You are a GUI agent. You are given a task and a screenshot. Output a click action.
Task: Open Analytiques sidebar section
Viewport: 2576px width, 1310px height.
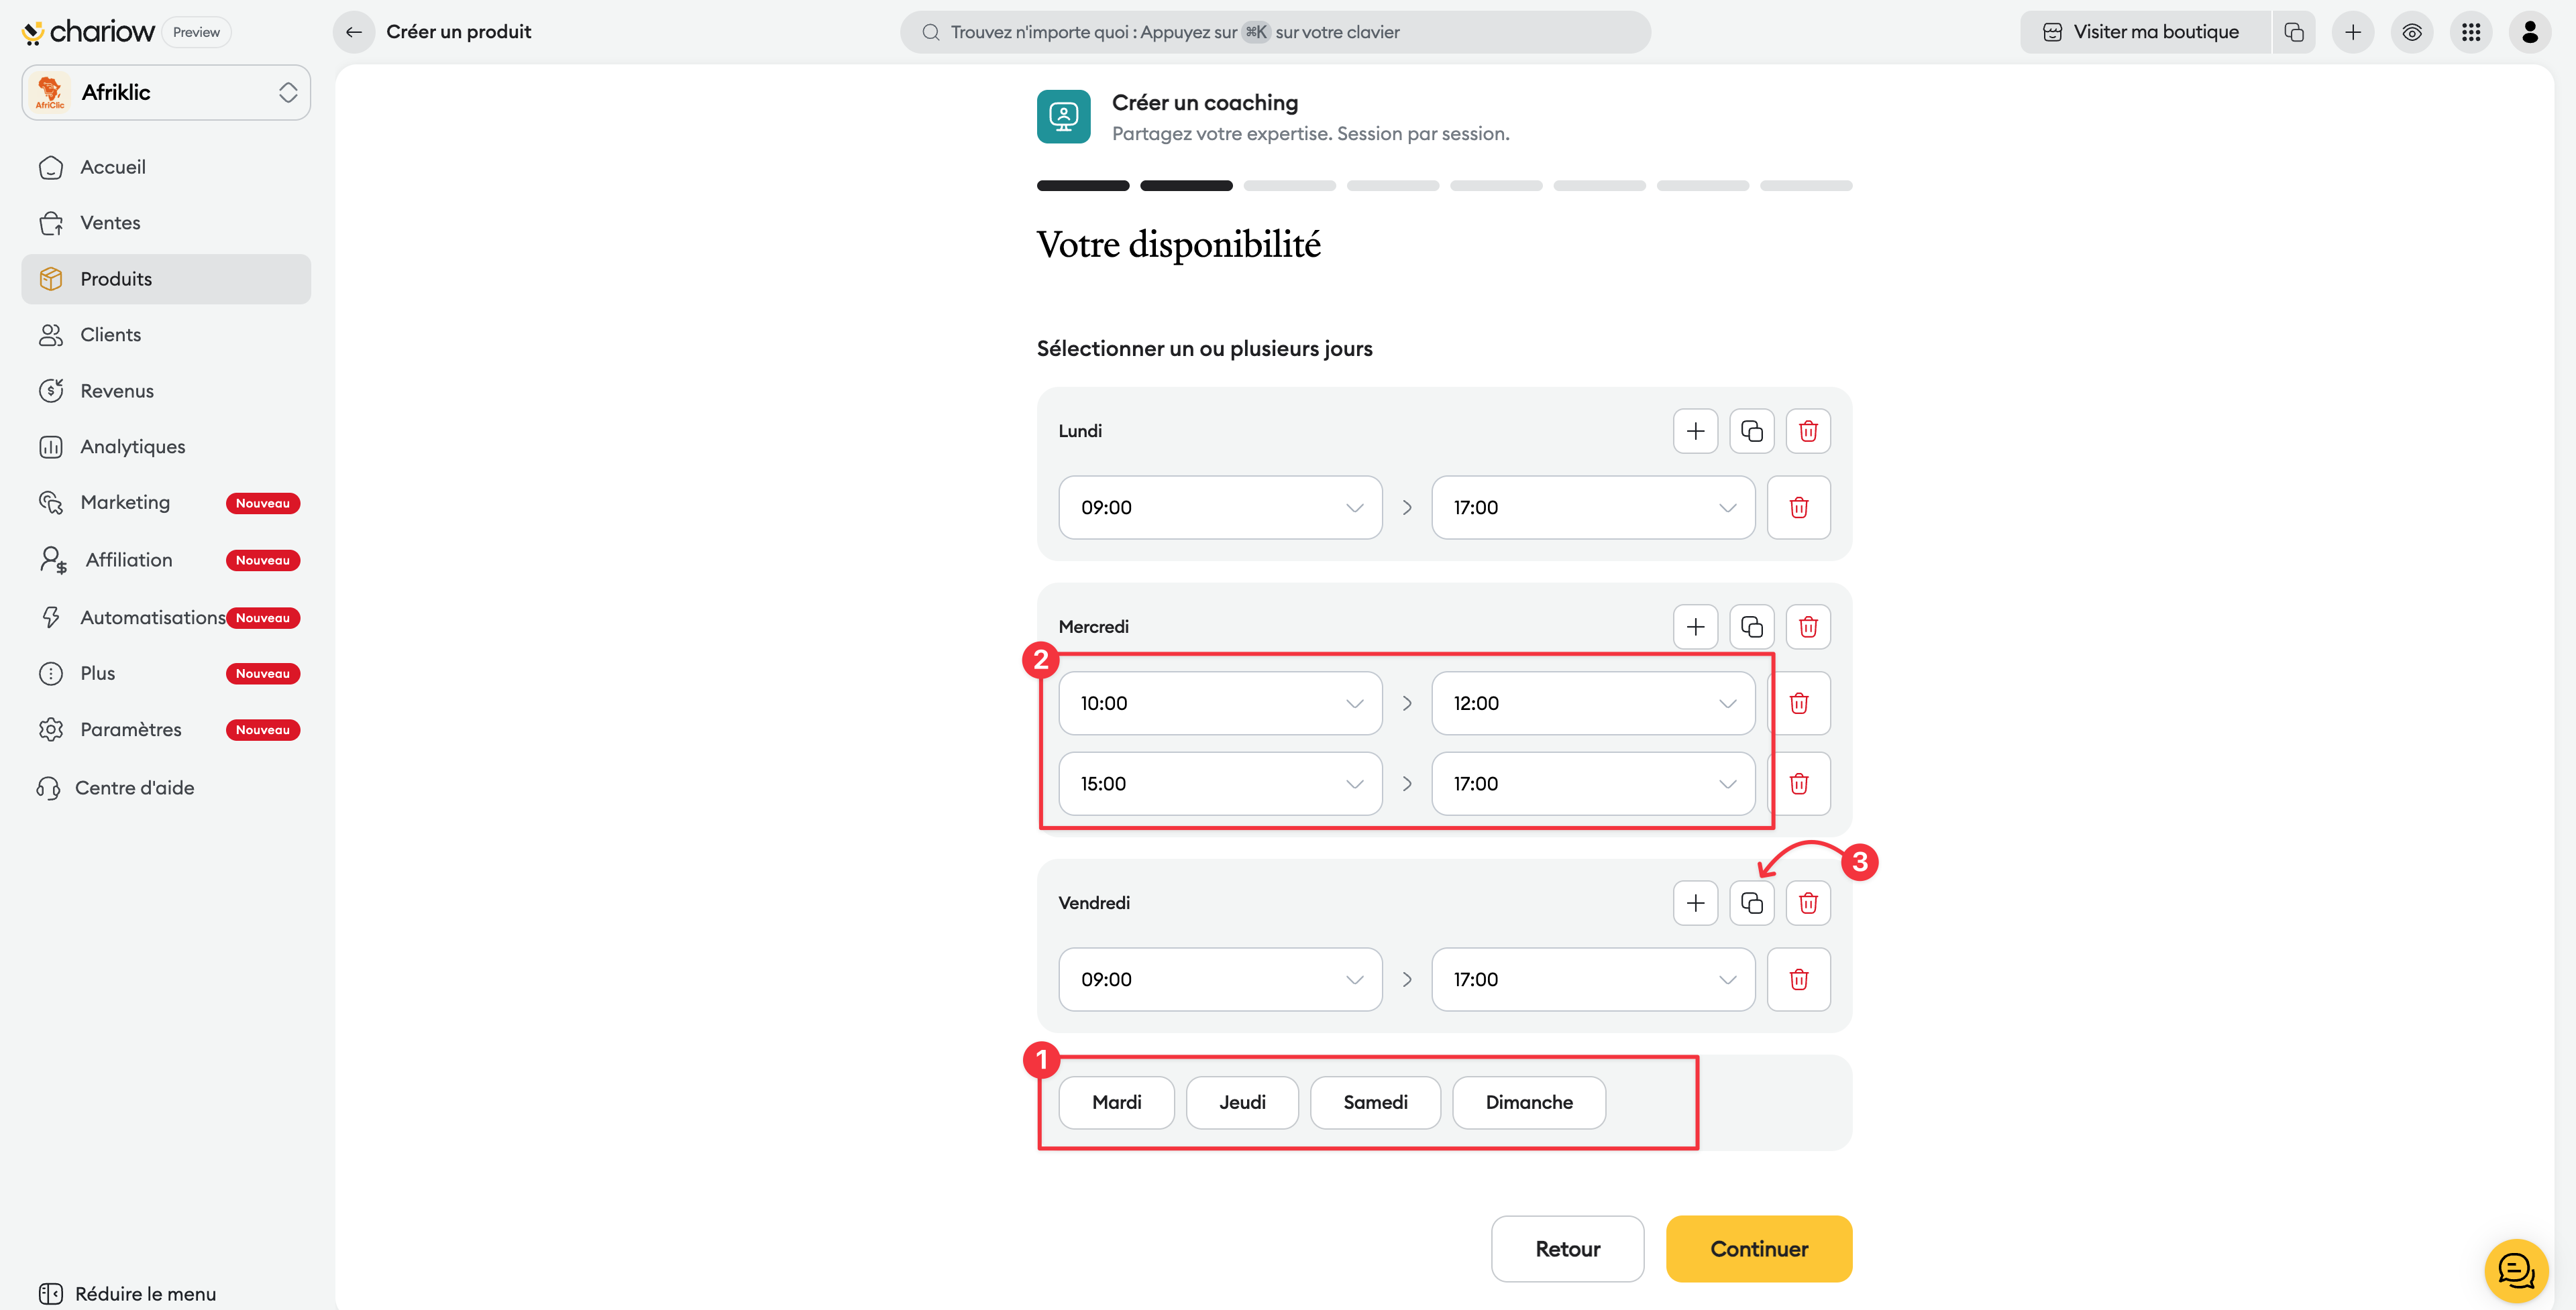[x=132, y=446]
